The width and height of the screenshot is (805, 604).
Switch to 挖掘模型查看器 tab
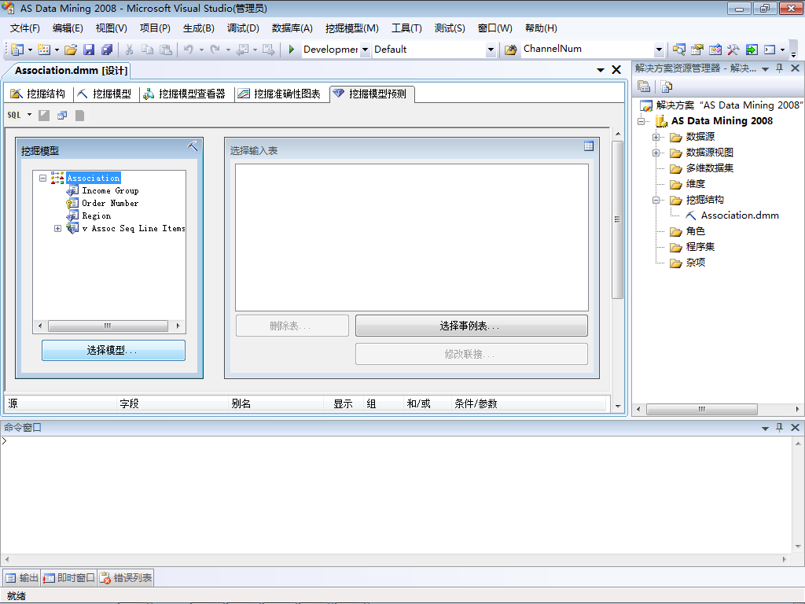(184, 94)
